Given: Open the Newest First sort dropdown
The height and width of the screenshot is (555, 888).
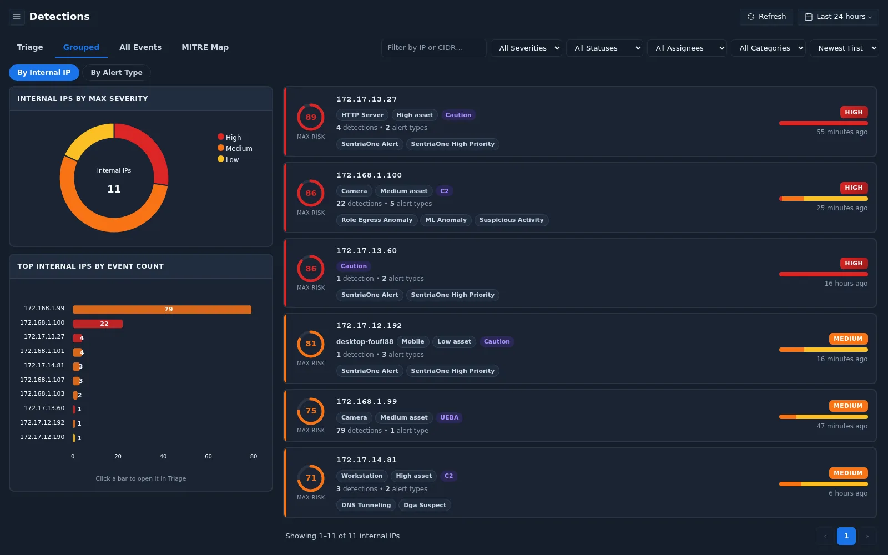Looking at the screenshot, I should [x=844, y=48].
